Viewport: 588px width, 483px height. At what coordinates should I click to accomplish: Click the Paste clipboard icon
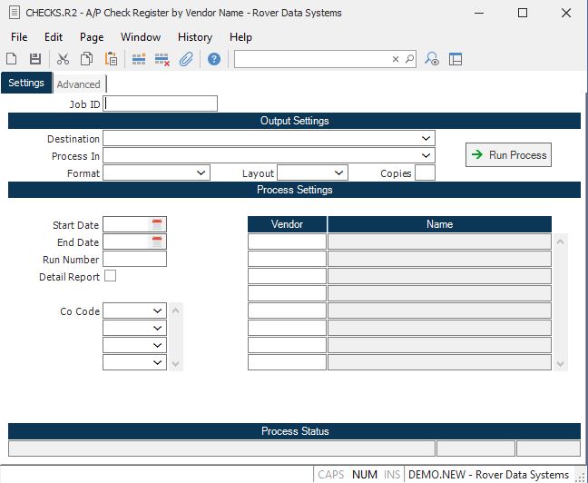coord(111,59)
